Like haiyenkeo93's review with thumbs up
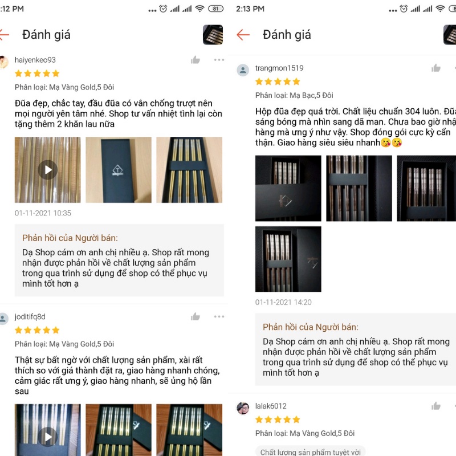The height and width of the screenshot is (456, 456). [x=196, y=60]
